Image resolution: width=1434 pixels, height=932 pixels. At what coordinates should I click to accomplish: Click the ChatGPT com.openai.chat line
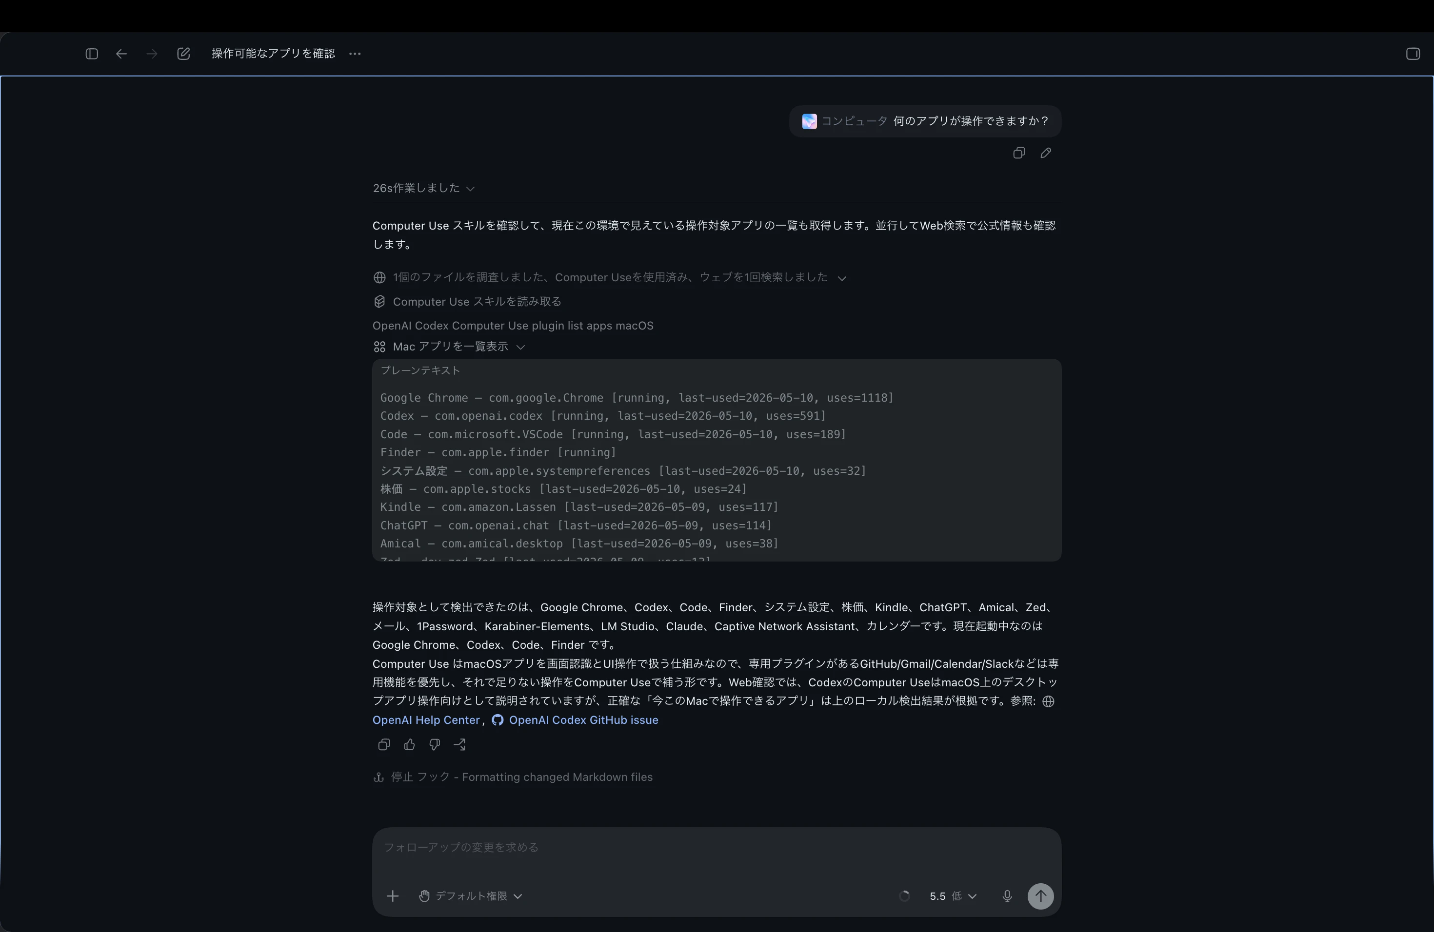[x=576, y=525]
